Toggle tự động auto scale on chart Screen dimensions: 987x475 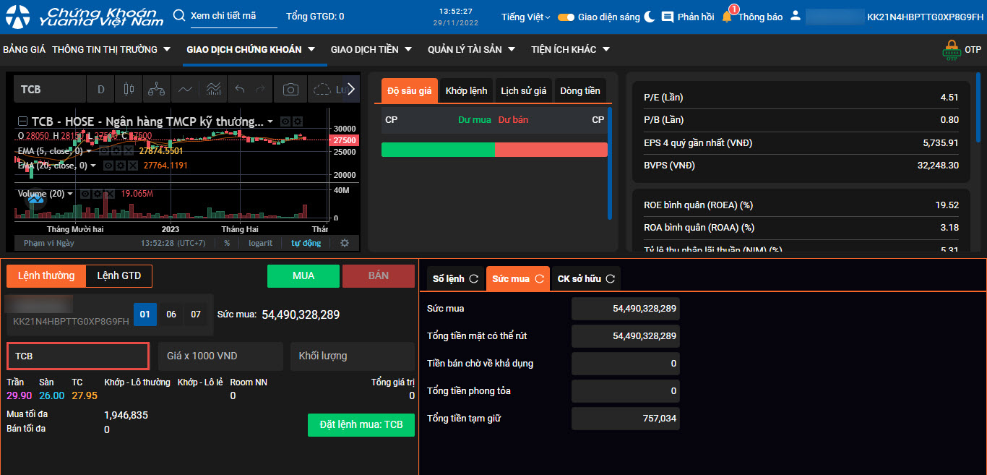[x=306, y=243]
